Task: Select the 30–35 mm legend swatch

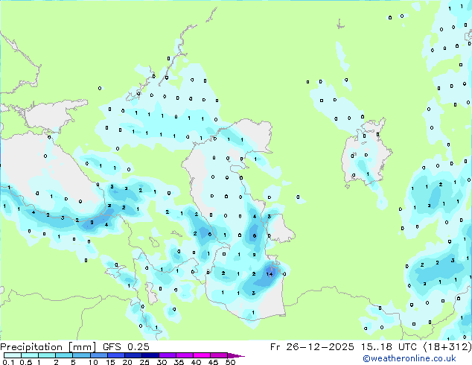Action: tap(168, 355)
